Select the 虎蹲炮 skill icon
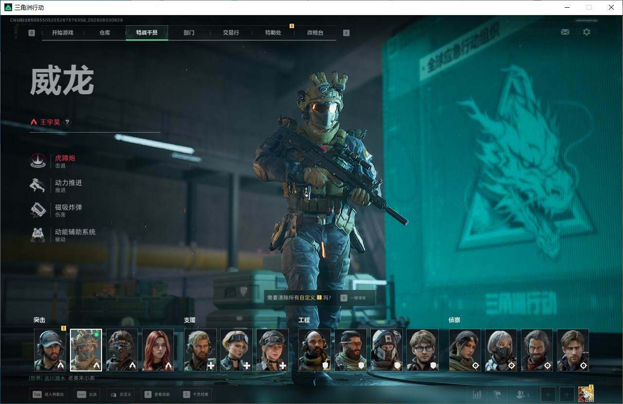Screen dimensions: 623x404 [38, 161]
